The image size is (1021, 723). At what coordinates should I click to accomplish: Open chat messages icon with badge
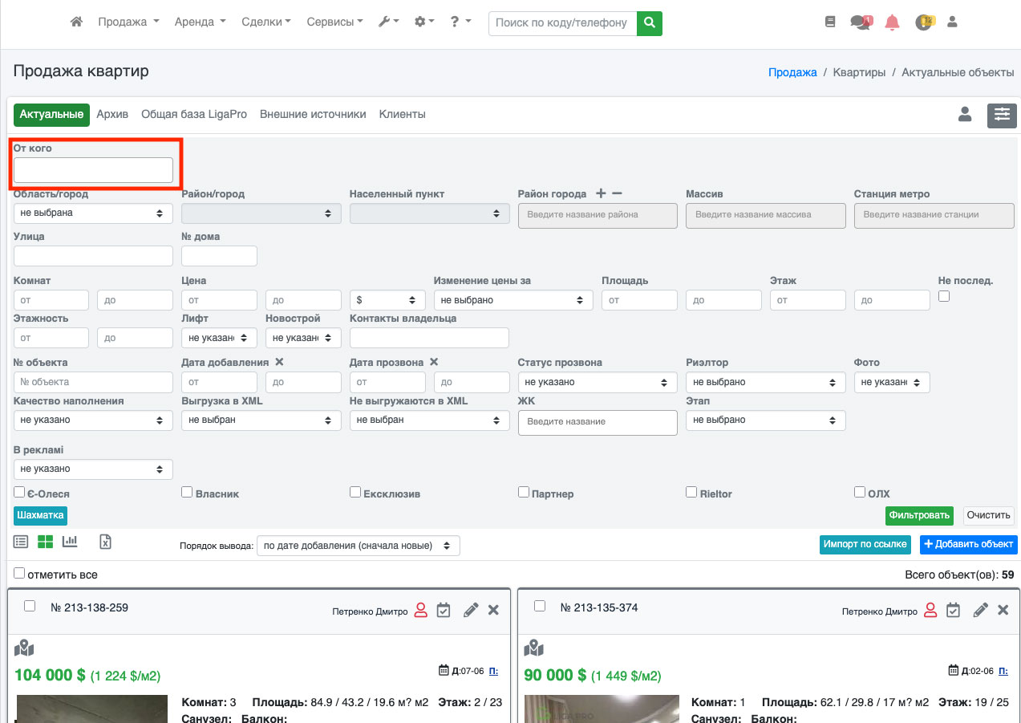pyautogui.click(x=860, y=22)
